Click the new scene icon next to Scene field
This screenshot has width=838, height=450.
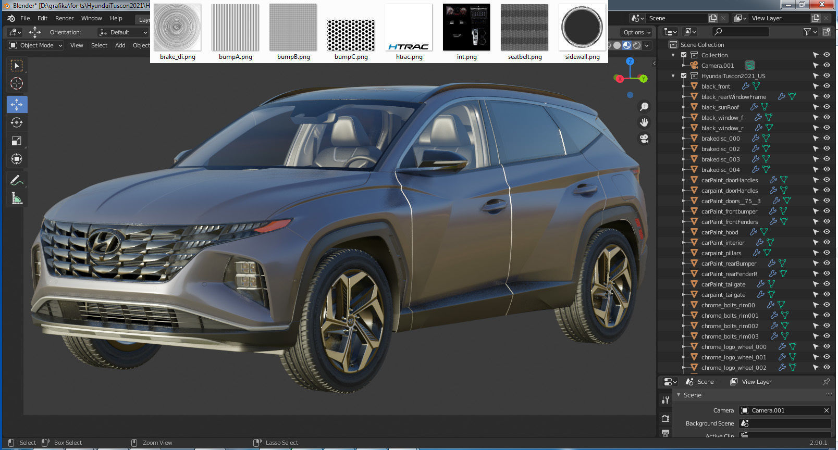point(713,18)
